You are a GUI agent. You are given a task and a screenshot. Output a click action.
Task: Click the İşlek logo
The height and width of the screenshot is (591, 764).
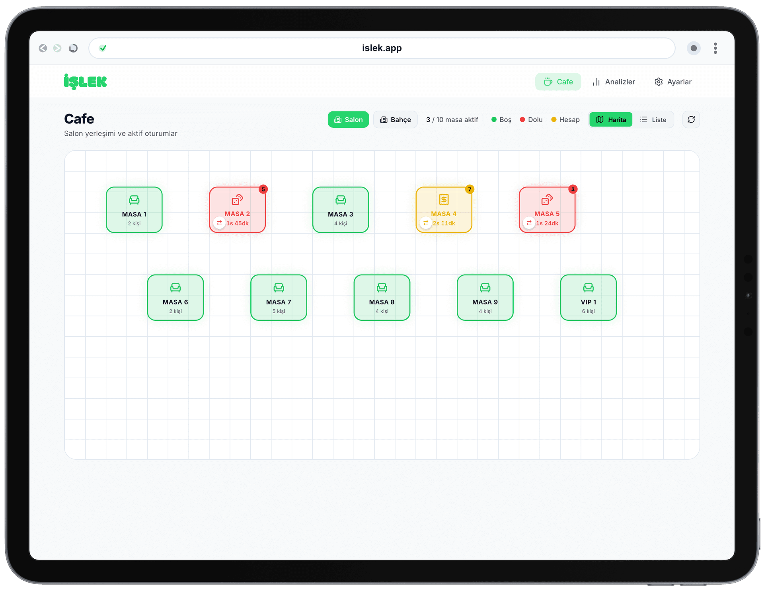pos(85,82)
